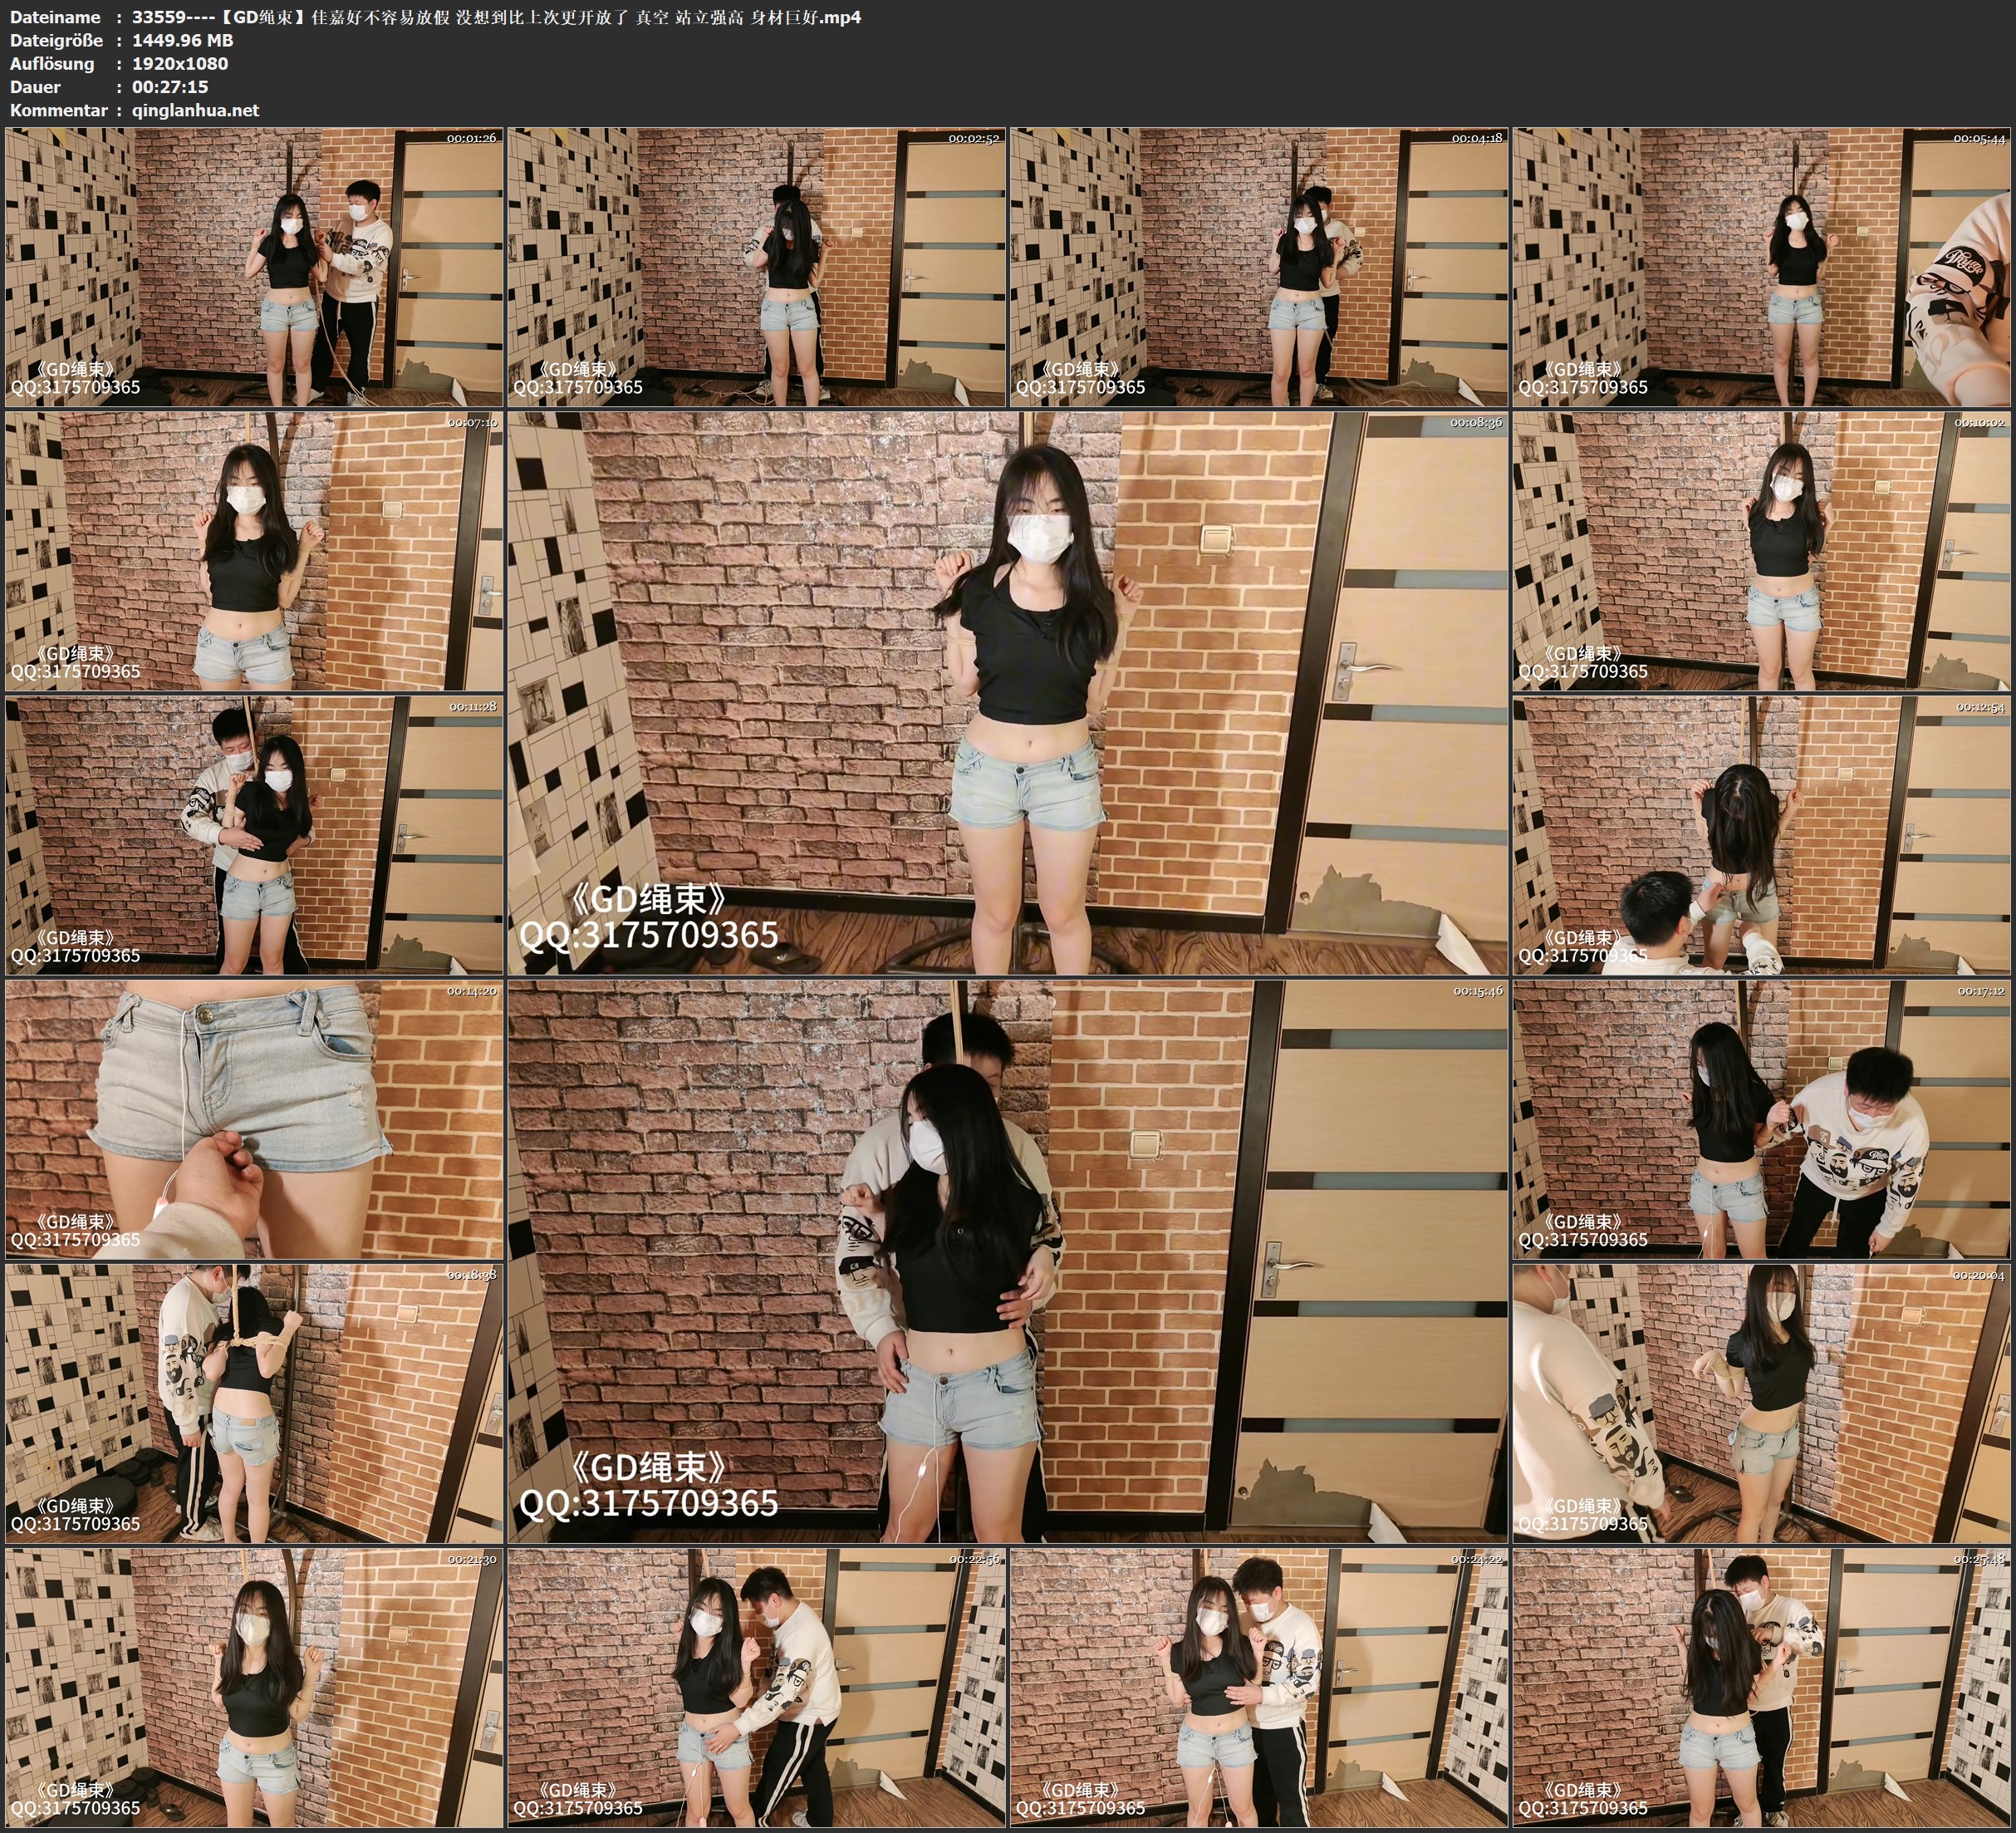Viewport: 2016px width, 1833px height.
Task: Open the frame marked 00:04:18
Action: pos(1258,266)
